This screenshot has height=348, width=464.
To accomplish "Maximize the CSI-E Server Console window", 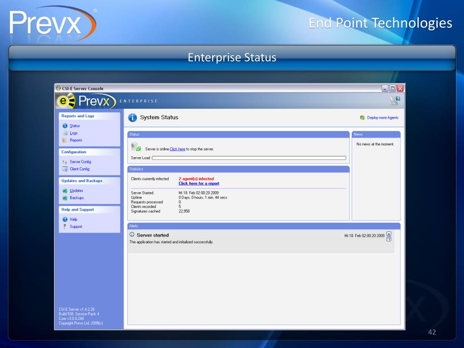I will pos(393,88).
